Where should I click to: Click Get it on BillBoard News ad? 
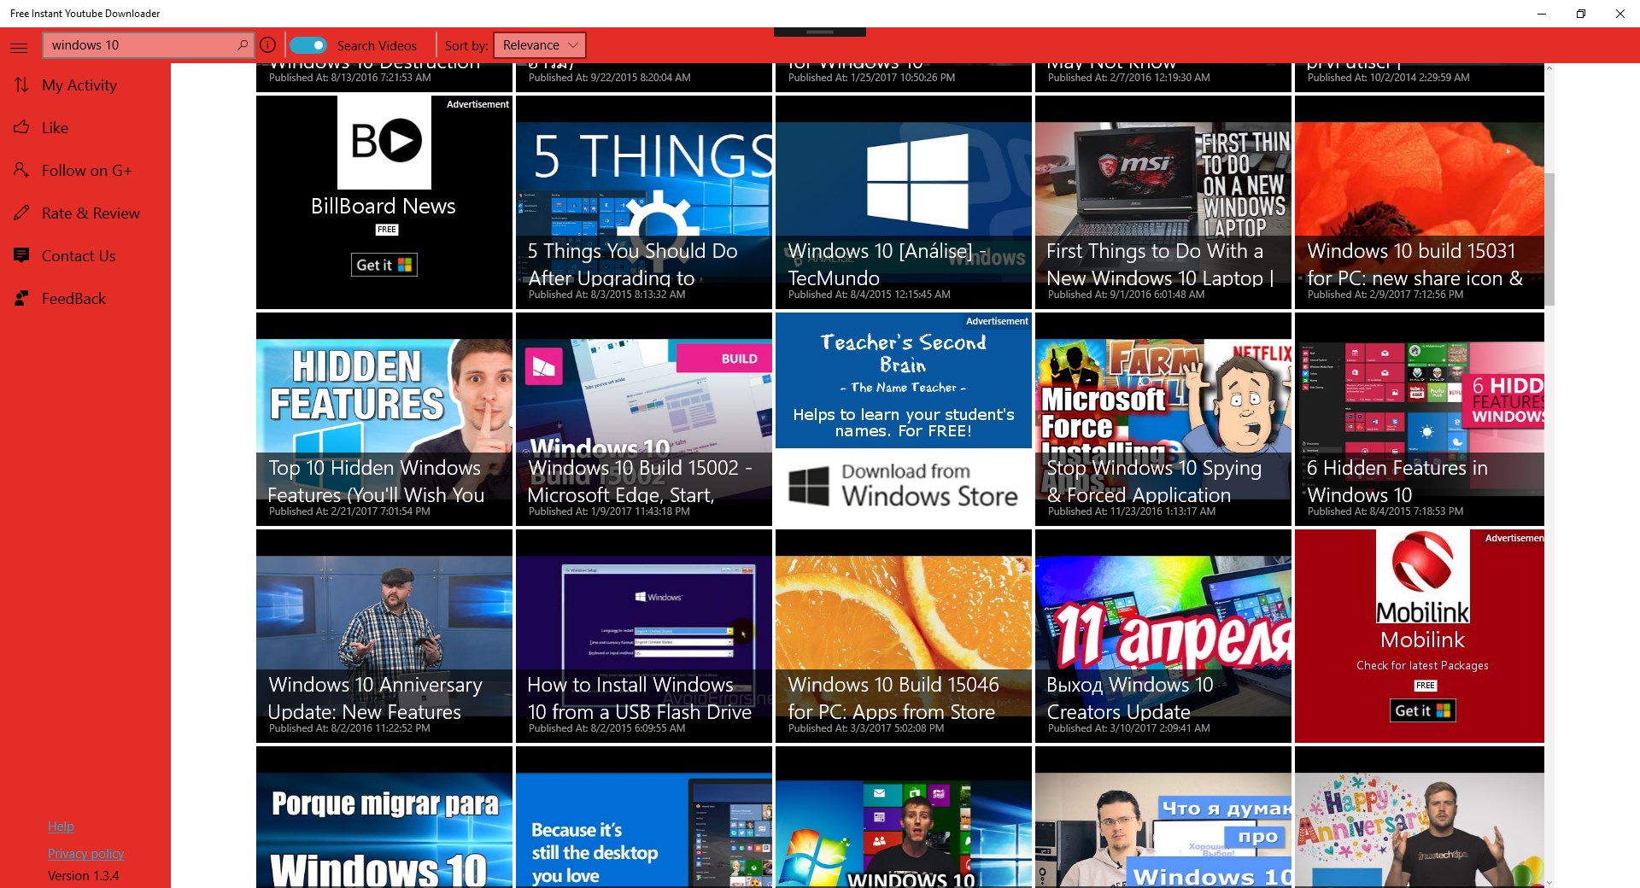coord(384,265)
